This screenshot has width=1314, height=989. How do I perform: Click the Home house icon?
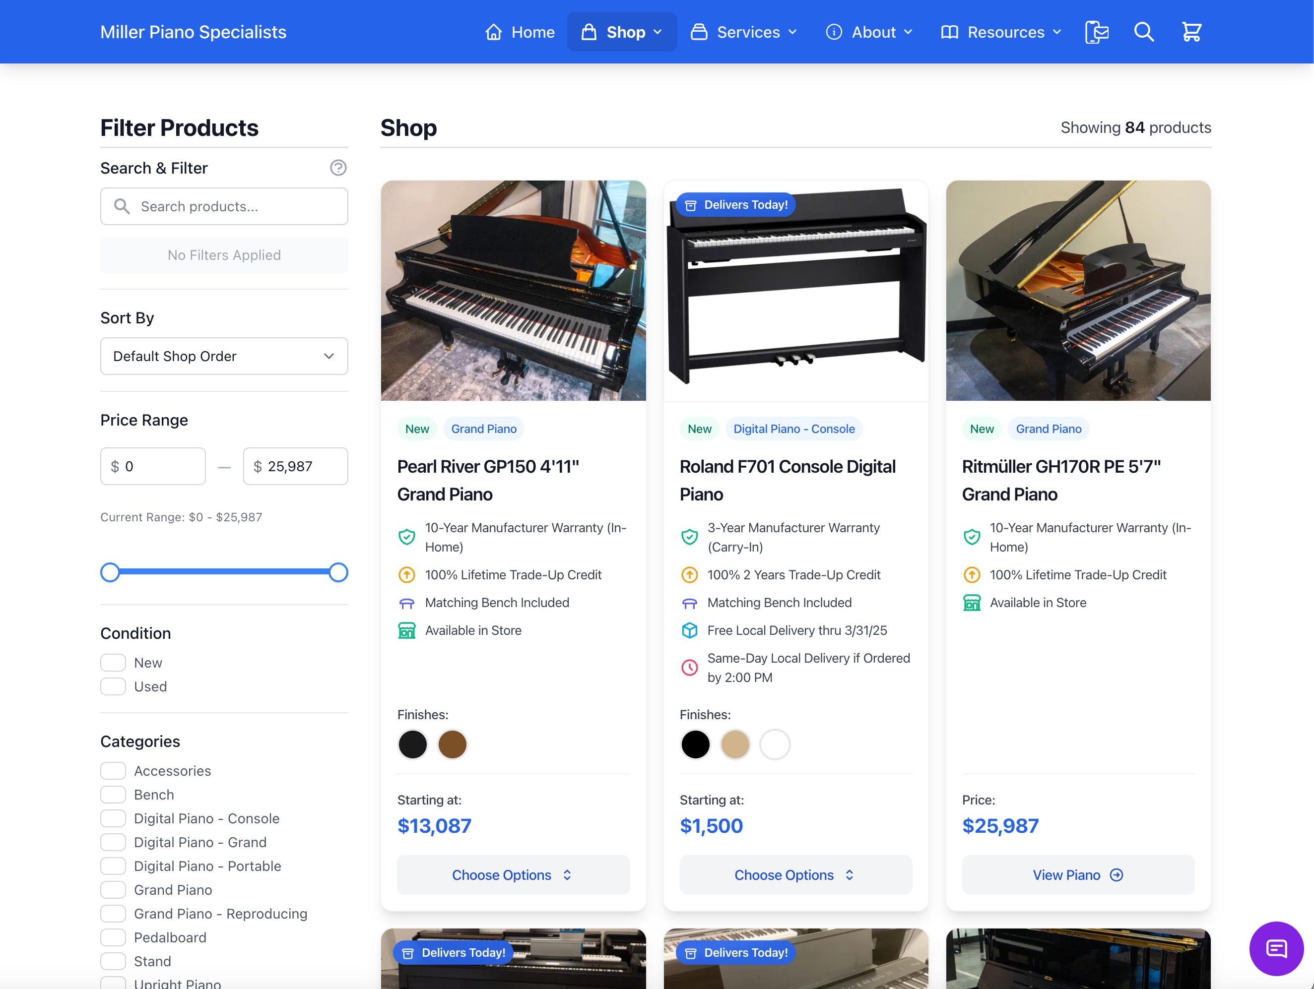coord(494,32)
